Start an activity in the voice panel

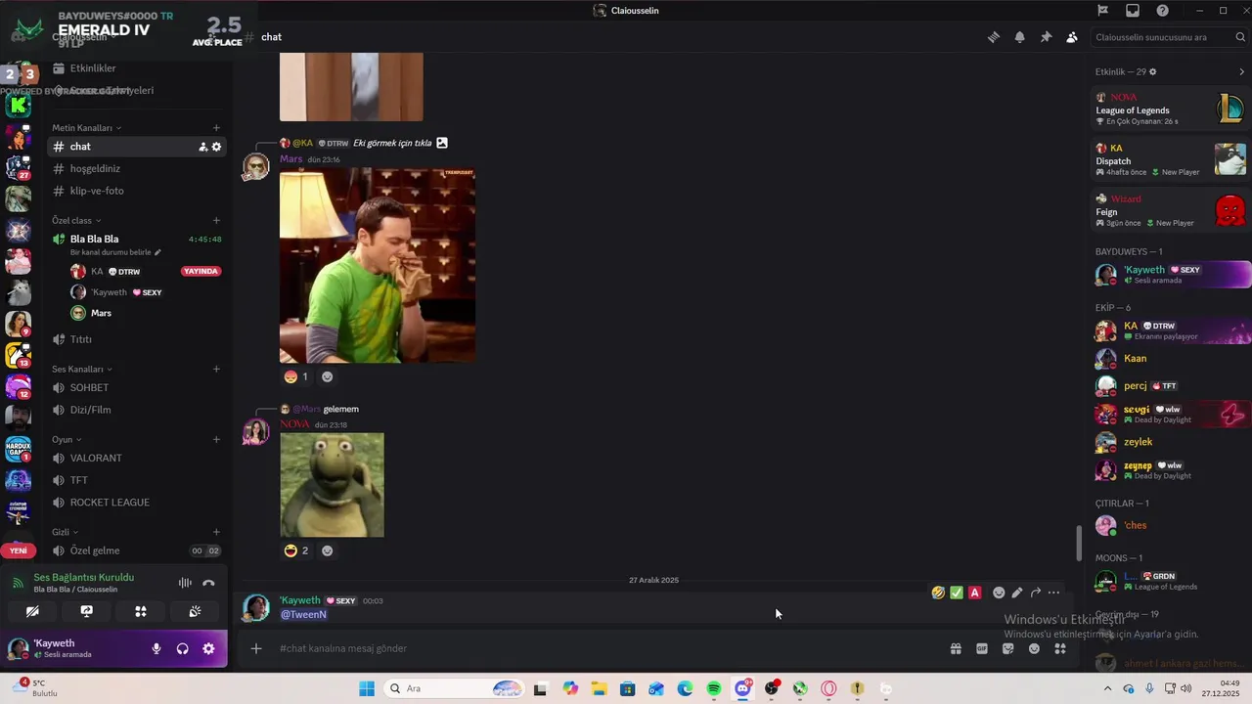pos(141,611)
